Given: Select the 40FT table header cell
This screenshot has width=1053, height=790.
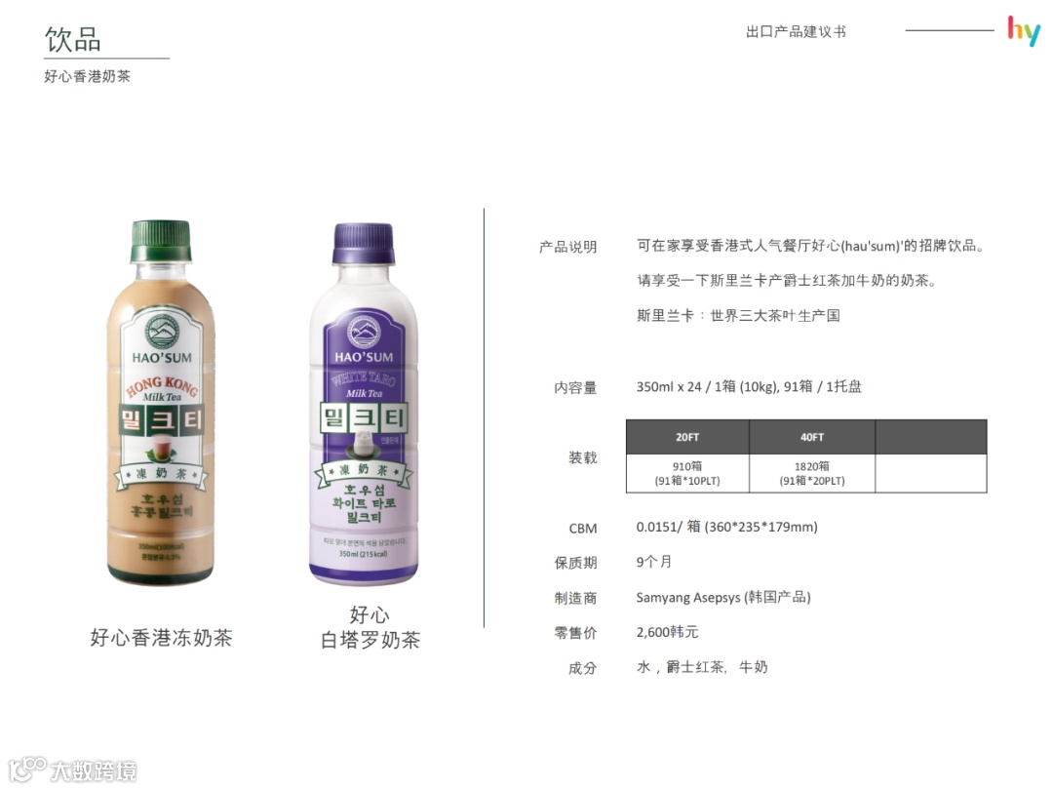Looking at the screenshot, I should tap(812, 437).
